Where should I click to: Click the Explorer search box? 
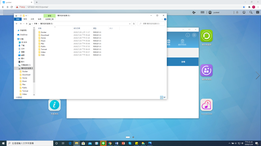[151, 24]
